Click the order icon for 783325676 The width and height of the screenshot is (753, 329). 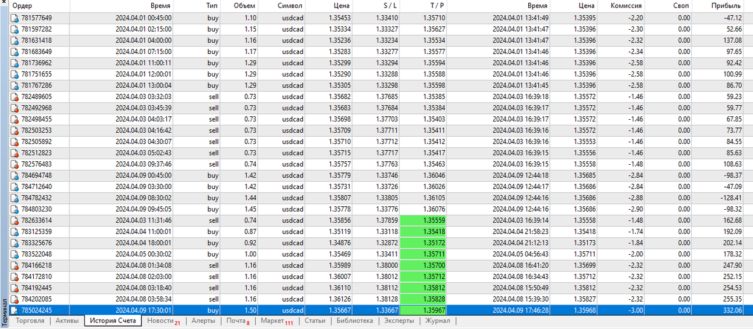point(15,243)
